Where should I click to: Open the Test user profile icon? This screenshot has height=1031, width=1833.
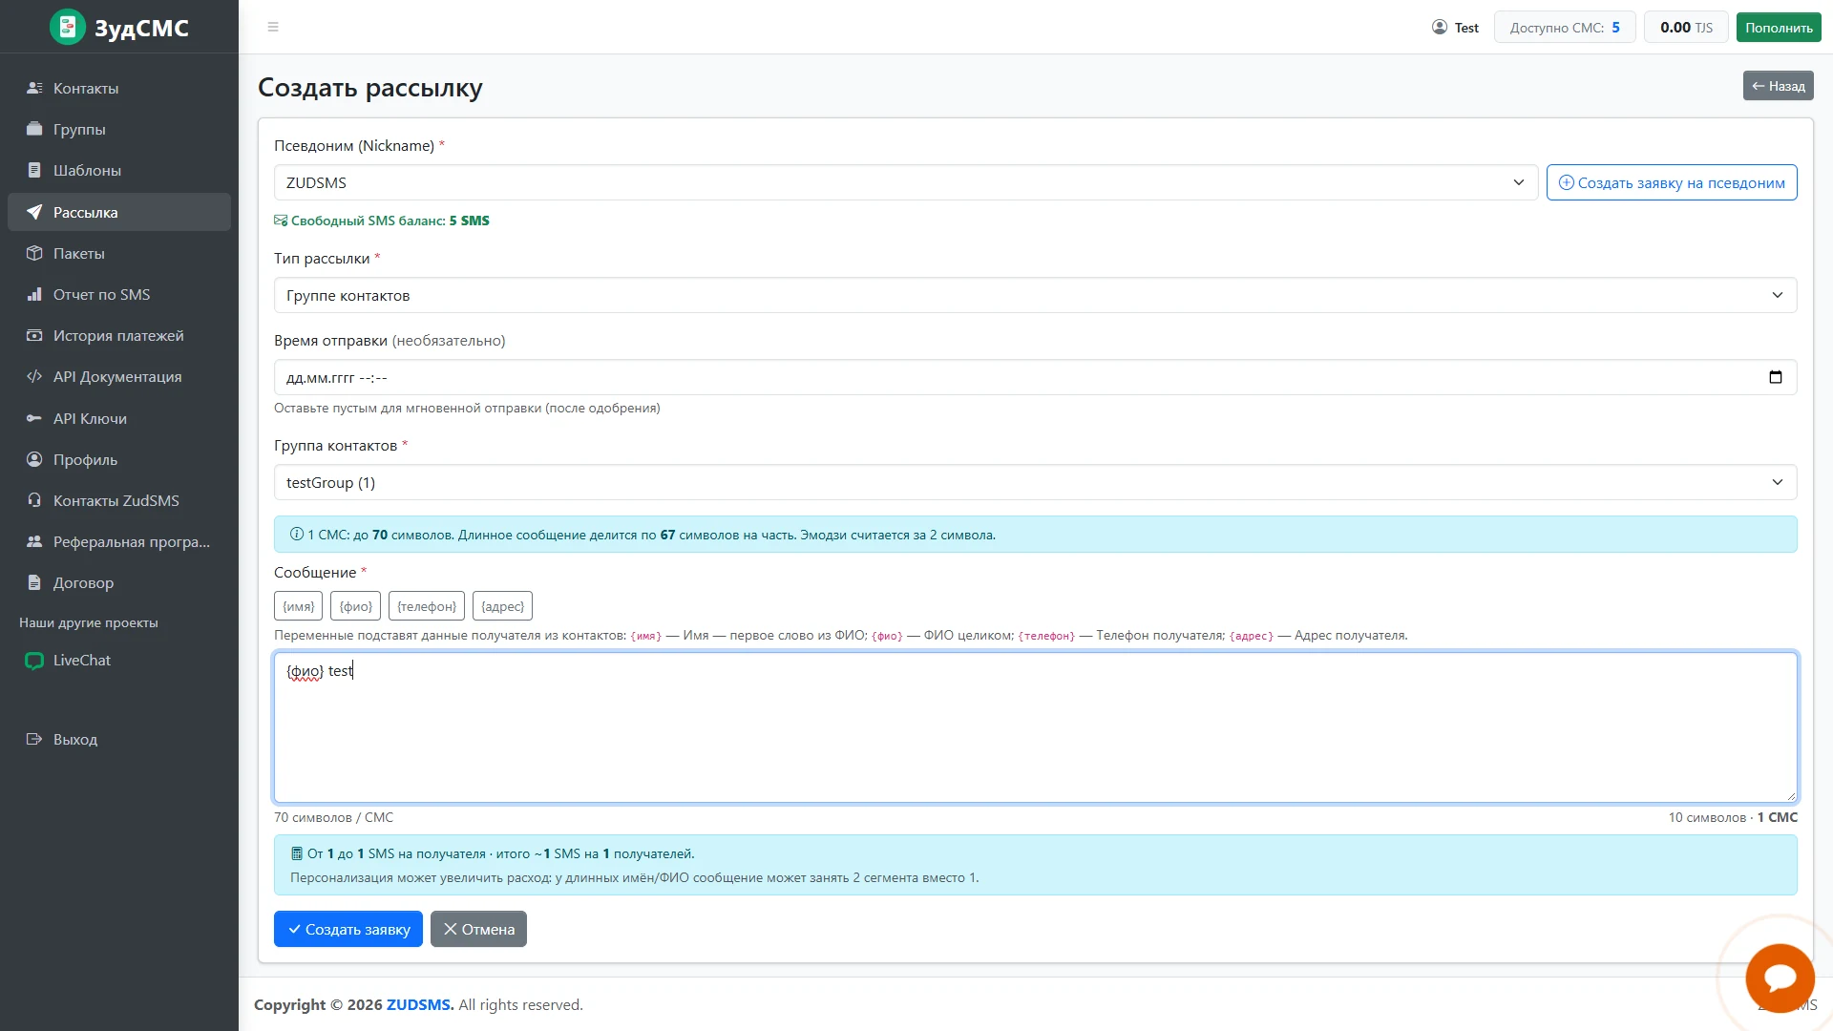coord(1440,27)
